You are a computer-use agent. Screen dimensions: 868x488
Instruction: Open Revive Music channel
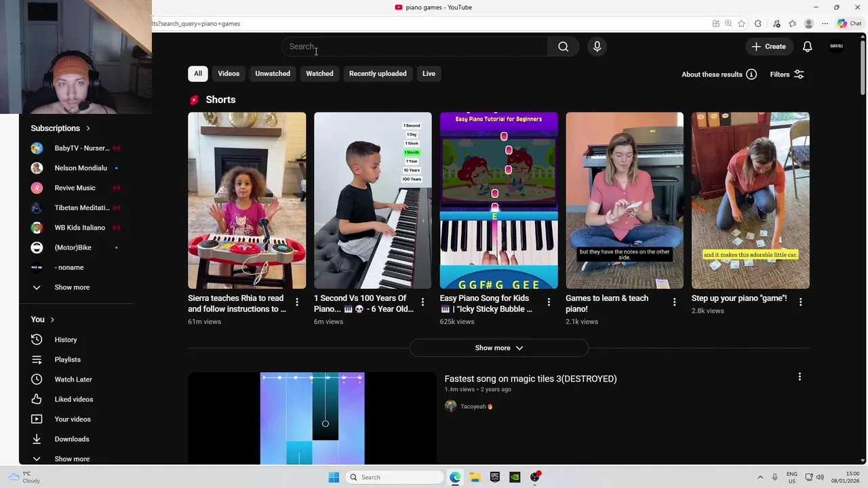[76, 188]
